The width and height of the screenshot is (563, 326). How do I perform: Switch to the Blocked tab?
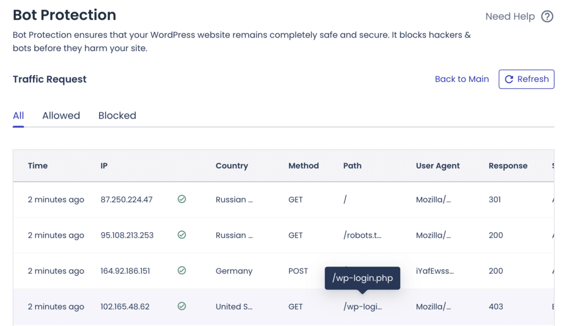point(117,116)
